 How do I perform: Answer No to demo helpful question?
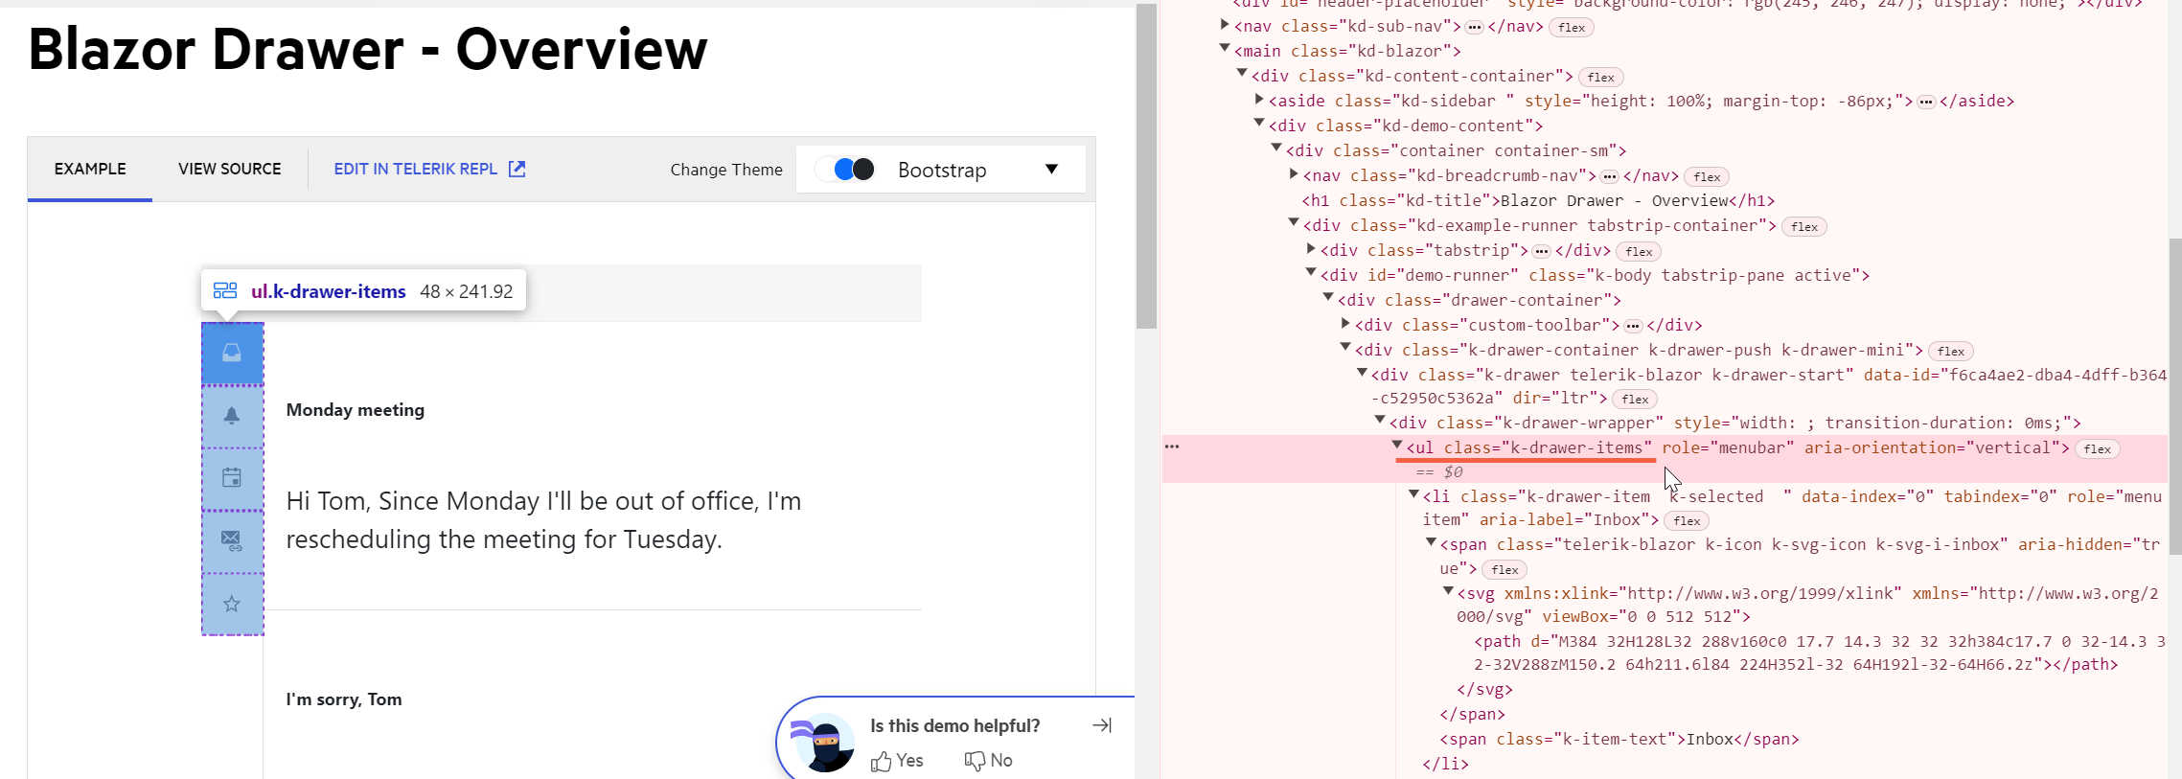[988, 761]
